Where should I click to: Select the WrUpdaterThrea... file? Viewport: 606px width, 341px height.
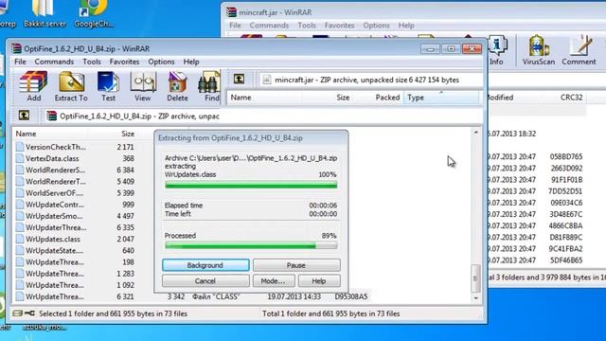(56, 227)
